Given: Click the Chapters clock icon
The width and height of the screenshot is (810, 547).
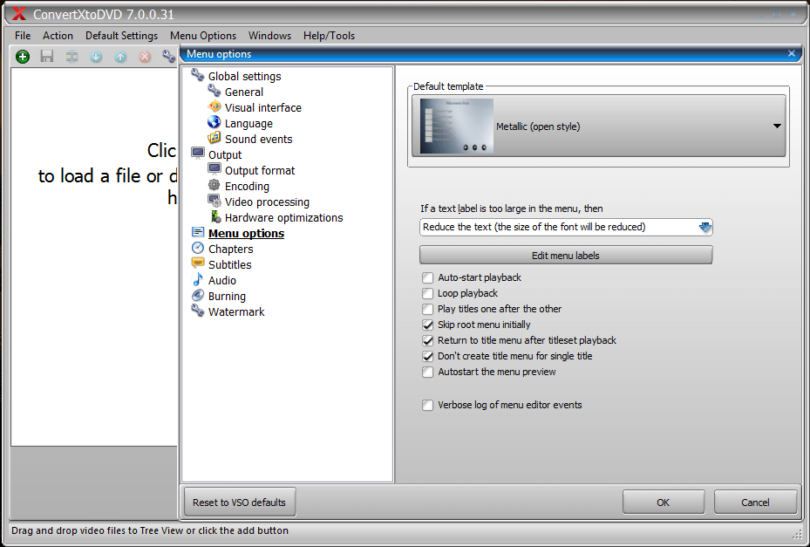Looking at the screenshot, I should point(198,248).
